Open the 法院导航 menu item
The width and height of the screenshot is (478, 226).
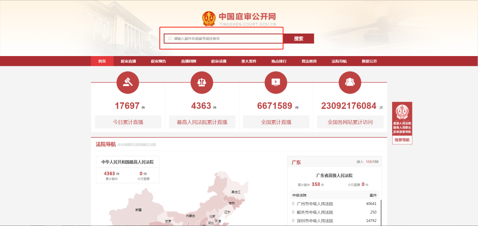point(339,61)
